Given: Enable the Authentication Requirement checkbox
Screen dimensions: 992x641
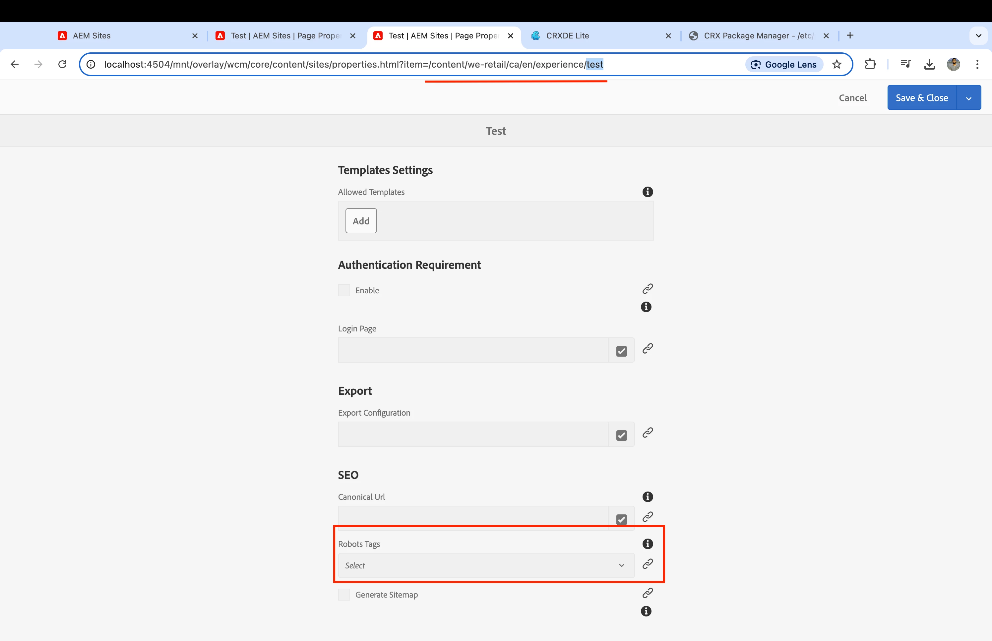Looking at the screenshot, I should 344,290.
